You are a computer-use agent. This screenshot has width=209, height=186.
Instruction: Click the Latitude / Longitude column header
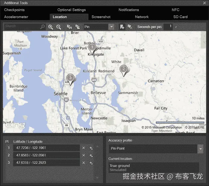(28, 141)
